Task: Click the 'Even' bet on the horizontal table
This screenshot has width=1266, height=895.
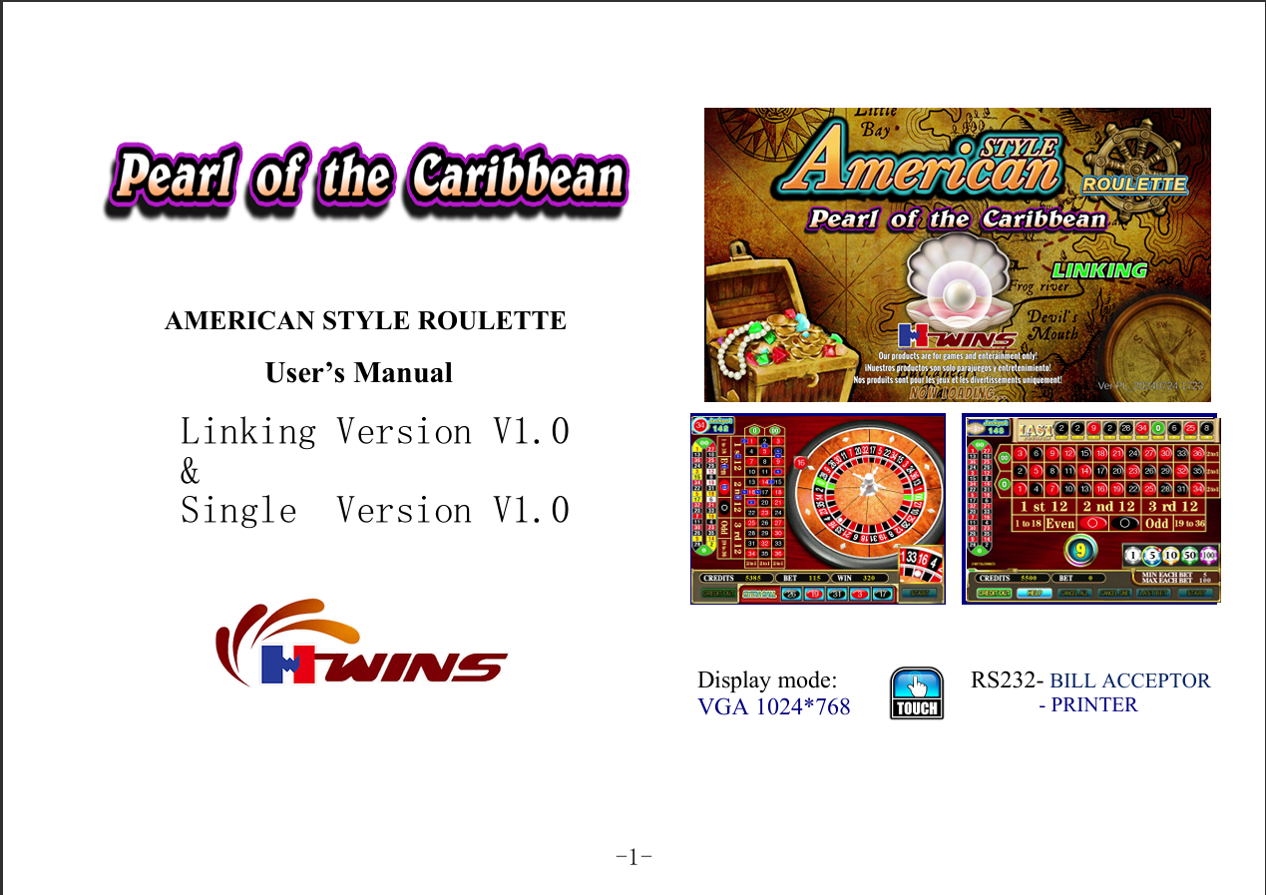Action: pyautogui.click(x=1060, y=523)
